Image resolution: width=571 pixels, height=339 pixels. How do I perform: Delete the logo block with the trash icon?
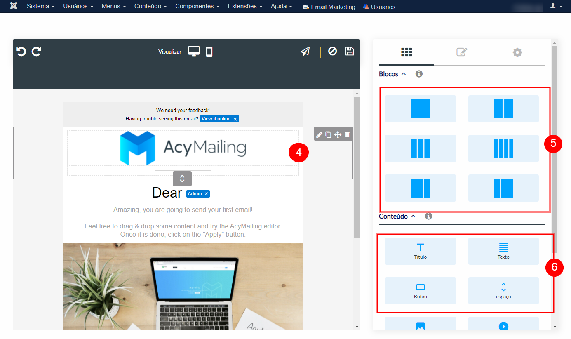(x=348, y=134)
